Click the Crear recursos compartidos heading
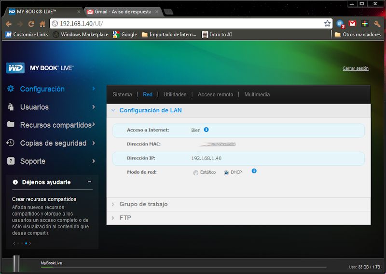Image resolution: width=386 pixels, height=274 pixels. pos(44,199)
